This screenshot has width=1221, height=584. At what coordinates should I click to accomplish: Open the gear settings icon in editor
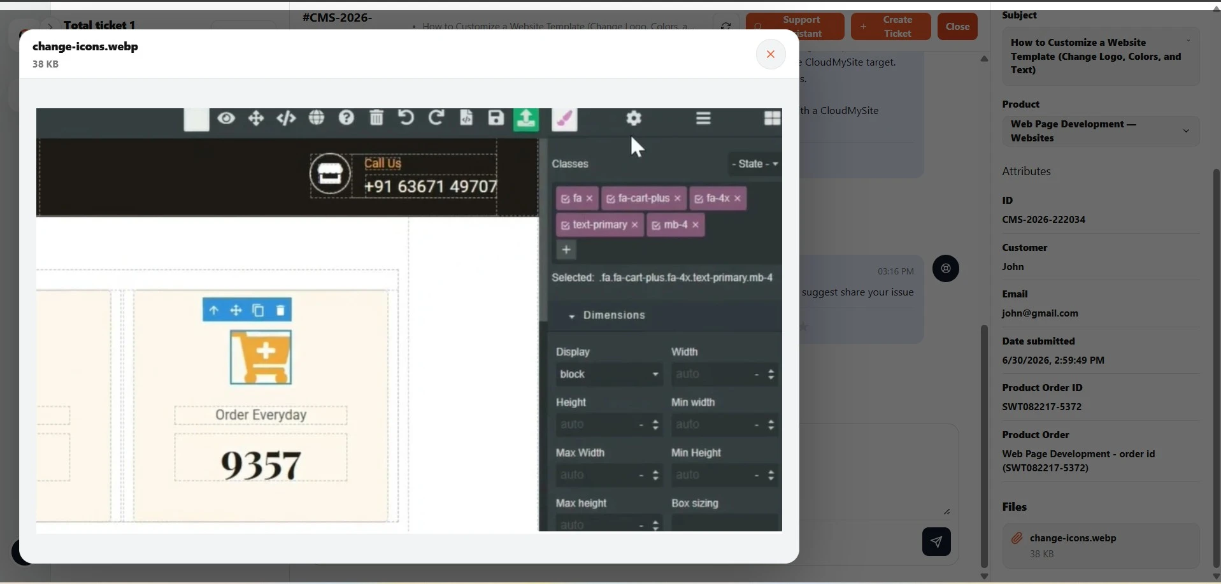point(634,118)
